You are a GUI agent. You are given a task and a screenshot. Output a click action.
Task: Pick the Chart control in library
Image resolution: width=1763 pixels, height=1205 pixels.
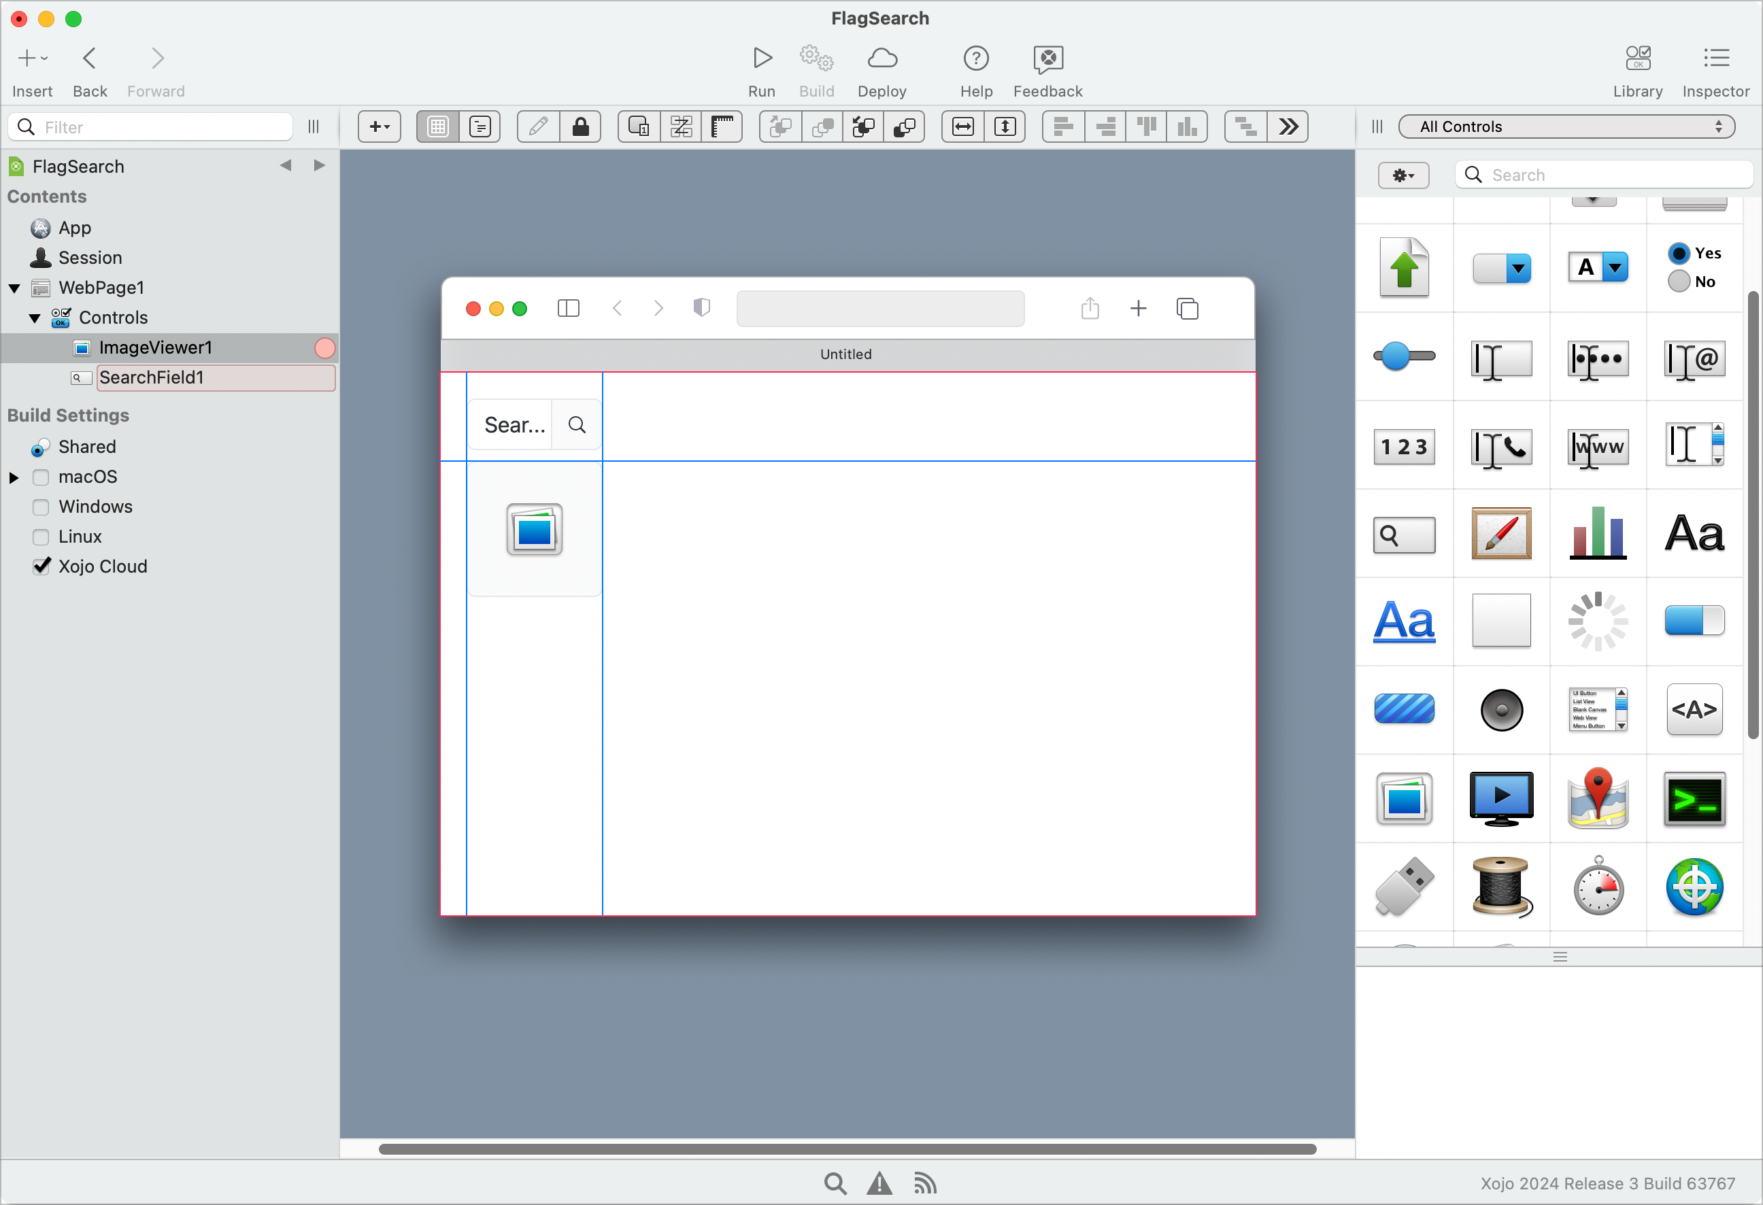point(1598,533)
